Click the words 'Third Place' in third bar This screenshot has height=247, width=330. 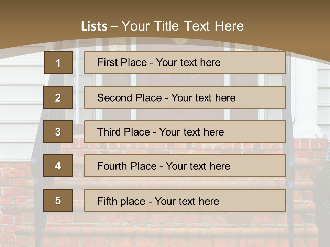[123, 132]
